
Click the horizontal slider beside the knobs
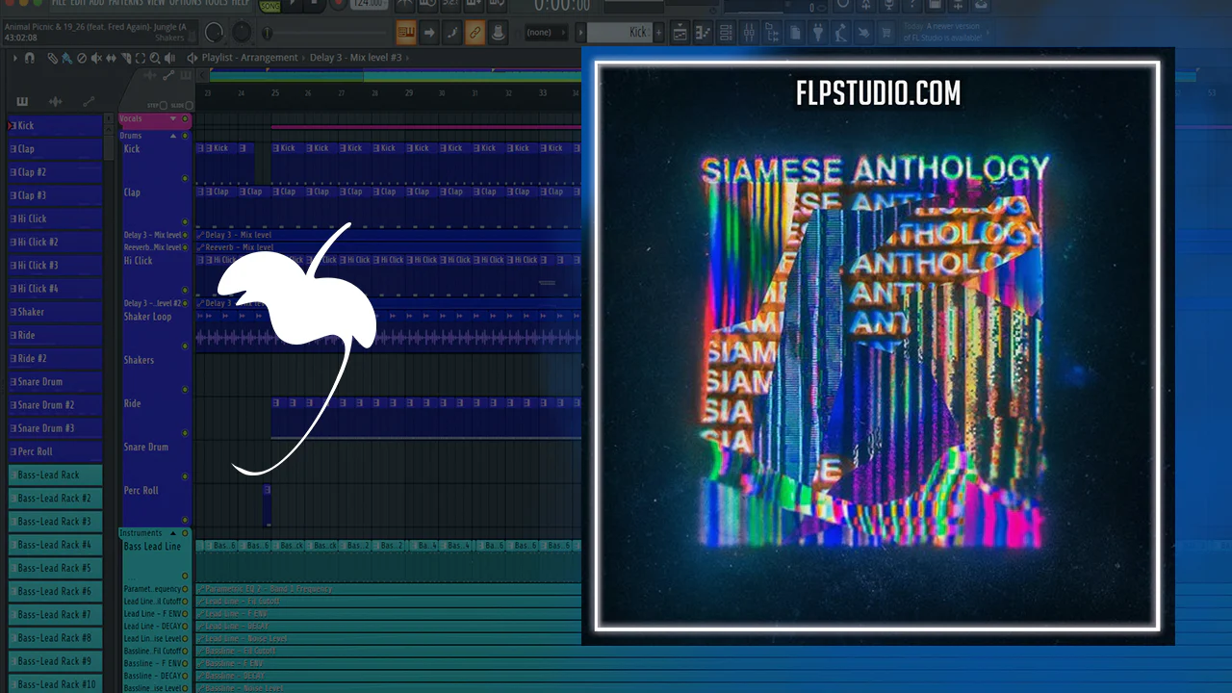coord(325,33)
